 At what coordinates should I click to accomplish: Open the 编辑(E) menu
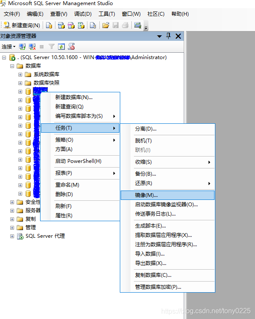35,14
